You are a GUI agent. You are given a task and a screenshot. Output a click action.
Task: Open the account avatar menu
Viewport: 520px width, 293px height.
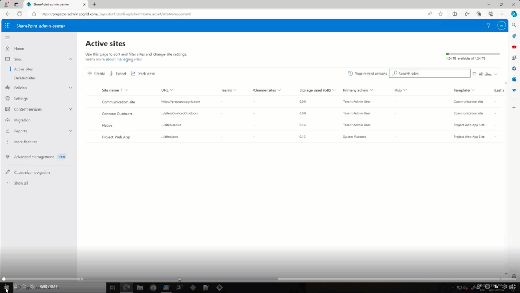pos(501,26)
